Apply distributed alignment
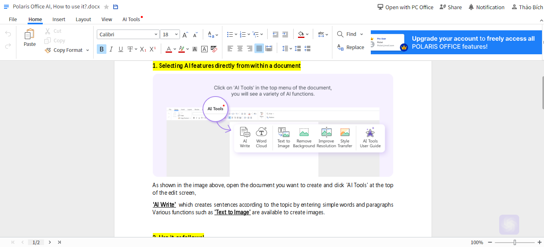 point(269,48)
